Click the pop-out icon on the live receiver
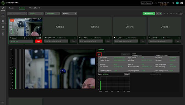The width and height of the screenshot is (185, 105). point(37,38)
